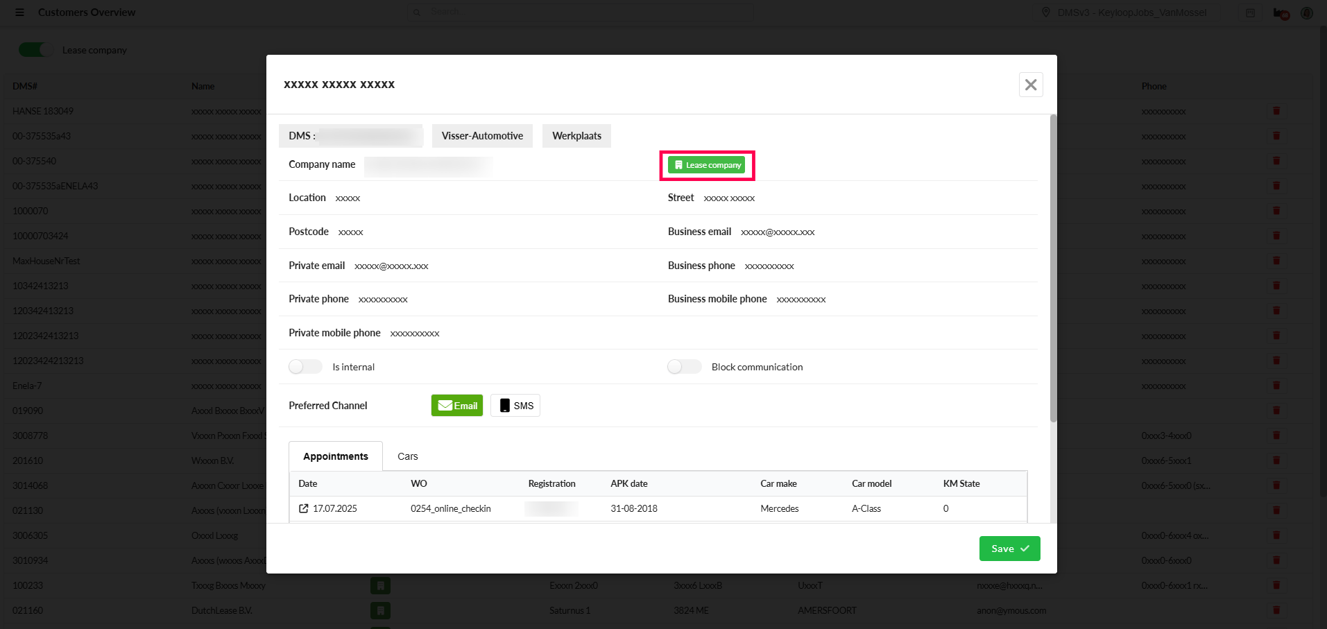The image size is (1327, 629).
Task: Click the Werkplaats tag button
Action: 576,136
